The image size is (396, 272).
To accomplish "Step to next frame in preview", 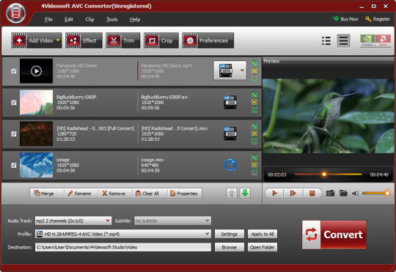I will [293, 194].
